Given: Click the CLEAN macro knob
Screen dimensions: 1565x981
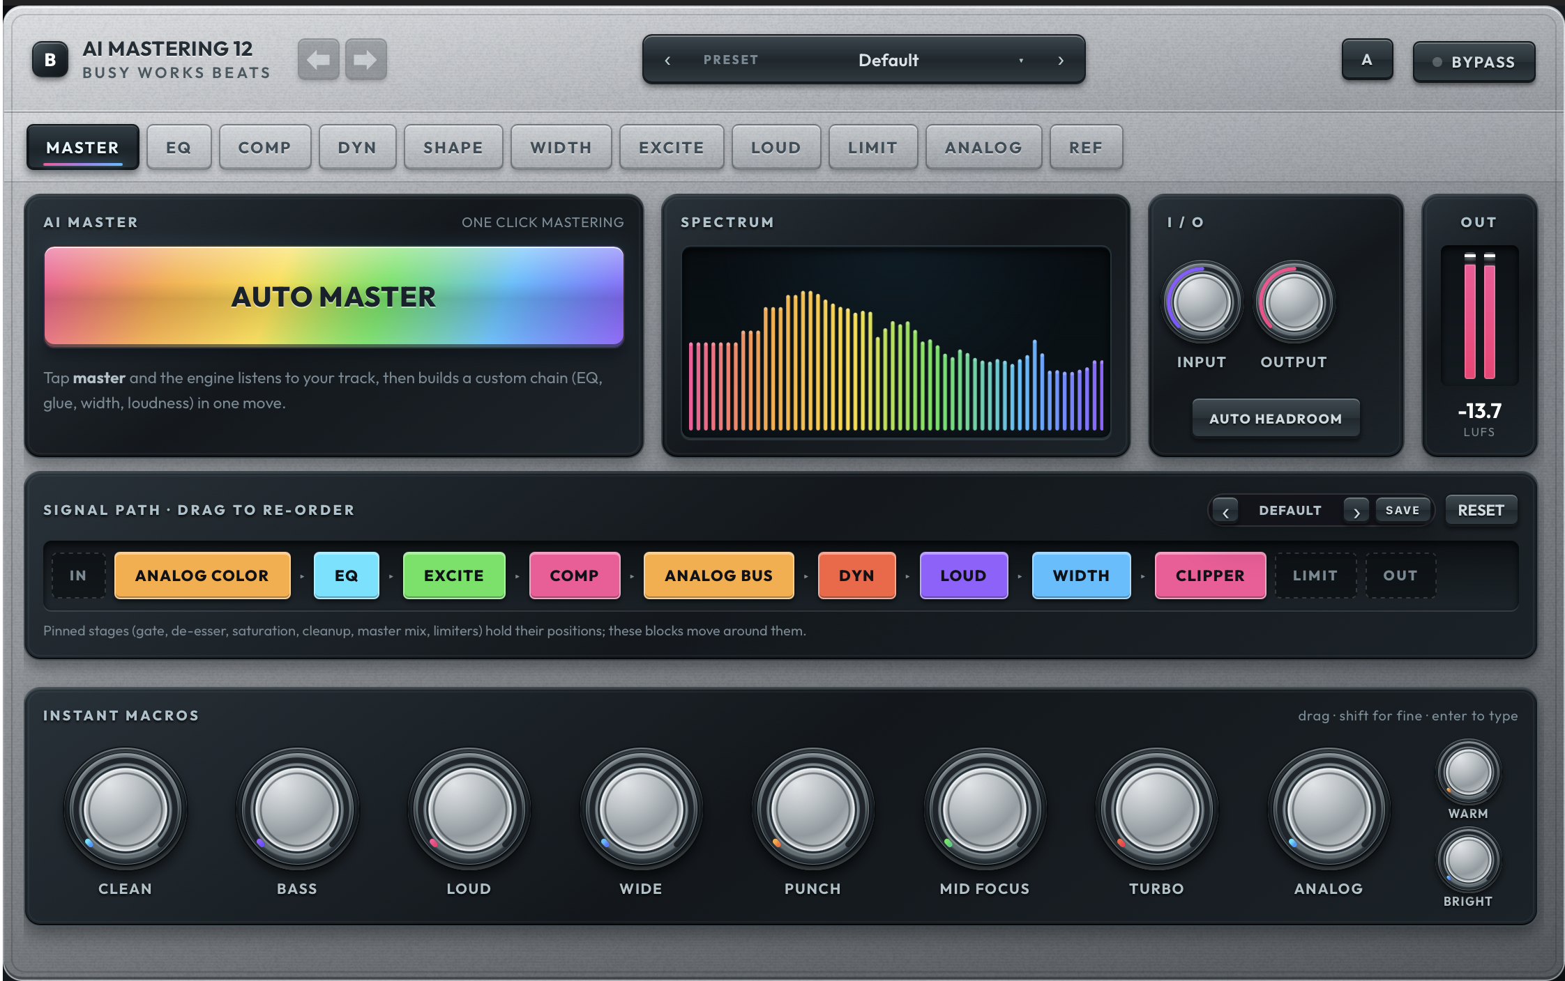Looking at the screenshot, I should pos(126,810).
